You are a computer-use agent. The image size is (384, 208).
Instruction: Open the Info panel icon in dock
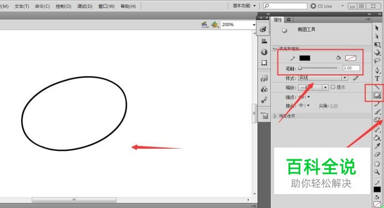point(264,52)
